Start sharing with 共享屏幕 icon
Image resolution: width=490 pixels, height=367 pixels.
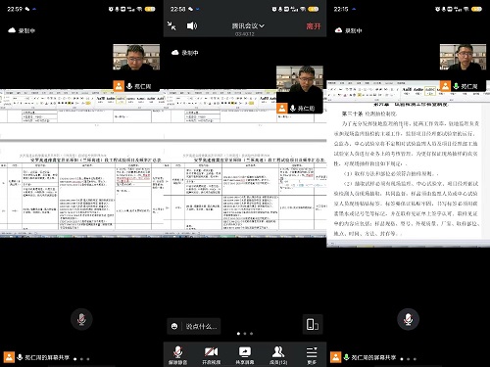point(245,355)
